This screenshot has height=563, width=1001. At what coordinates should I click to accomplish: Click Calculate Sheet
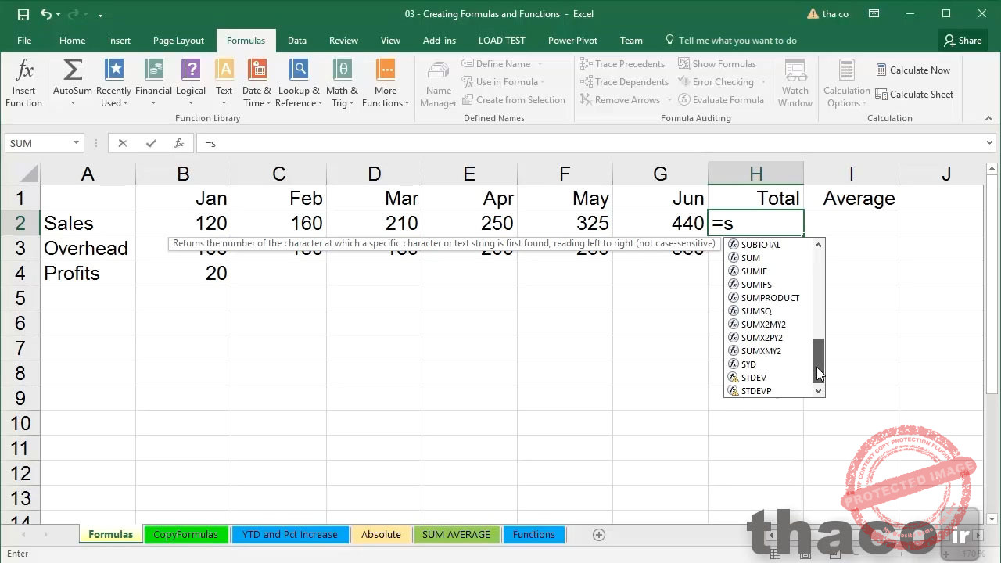[x=914, y=95]
